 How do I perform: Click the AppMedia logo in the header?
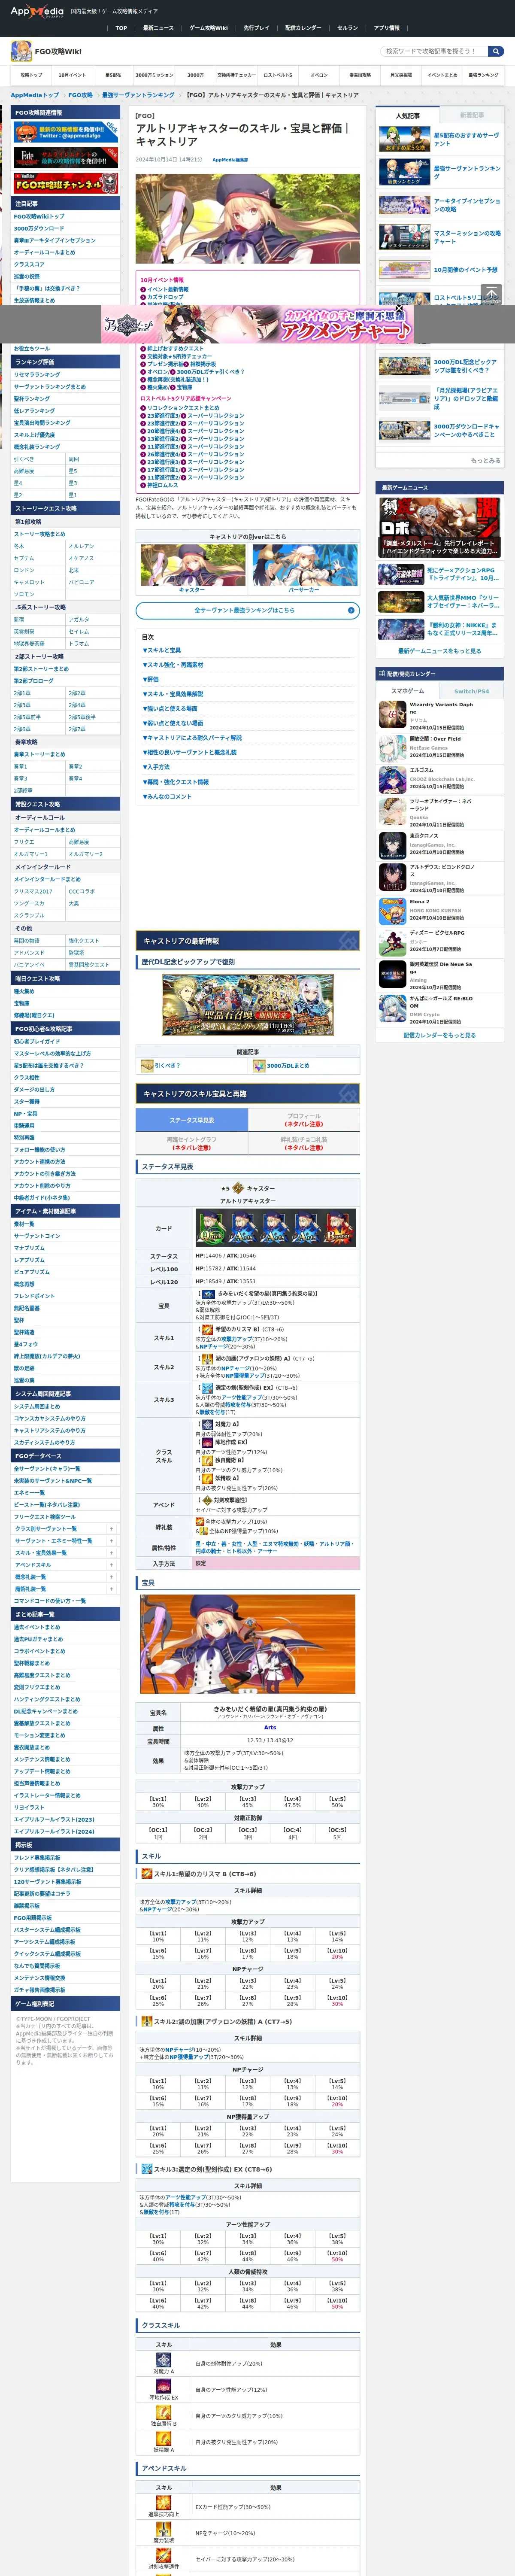pos(37,11)
